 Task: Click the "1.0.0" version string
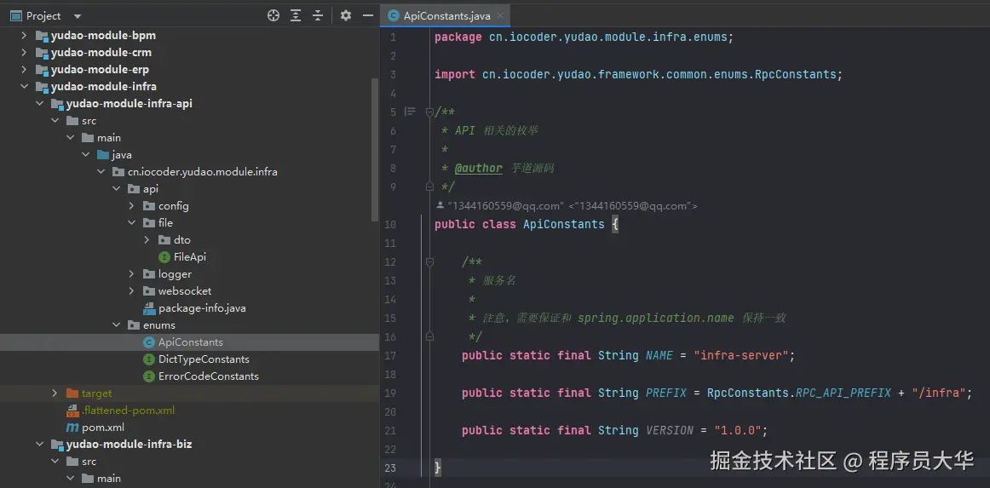[x=738, y=431]
